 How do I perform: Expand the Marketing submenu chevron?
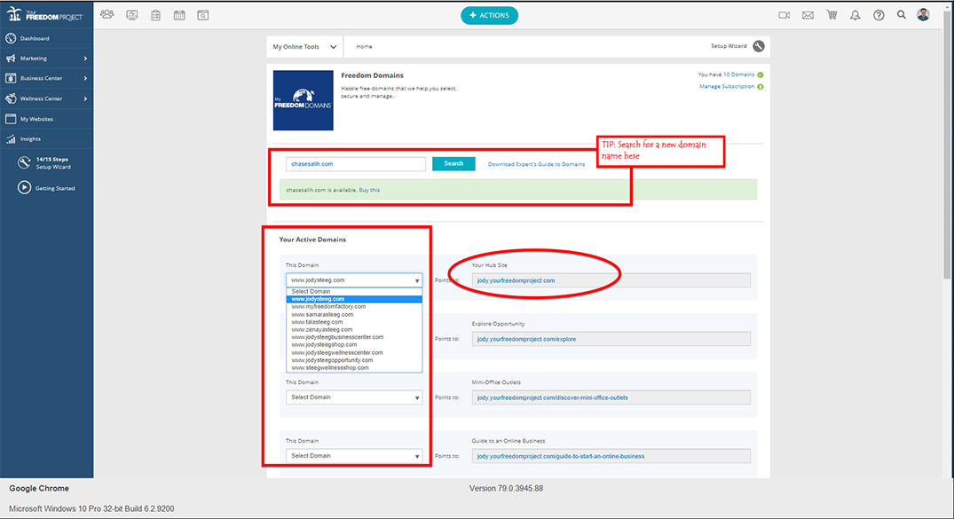click(85, 59)
